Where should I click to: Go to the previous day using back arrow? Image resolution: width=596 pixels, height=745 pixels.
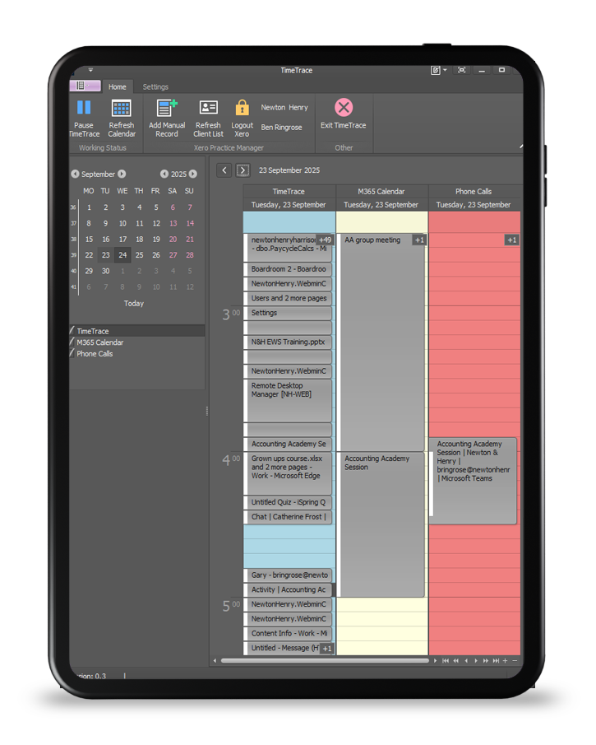(x=224, y=170)
